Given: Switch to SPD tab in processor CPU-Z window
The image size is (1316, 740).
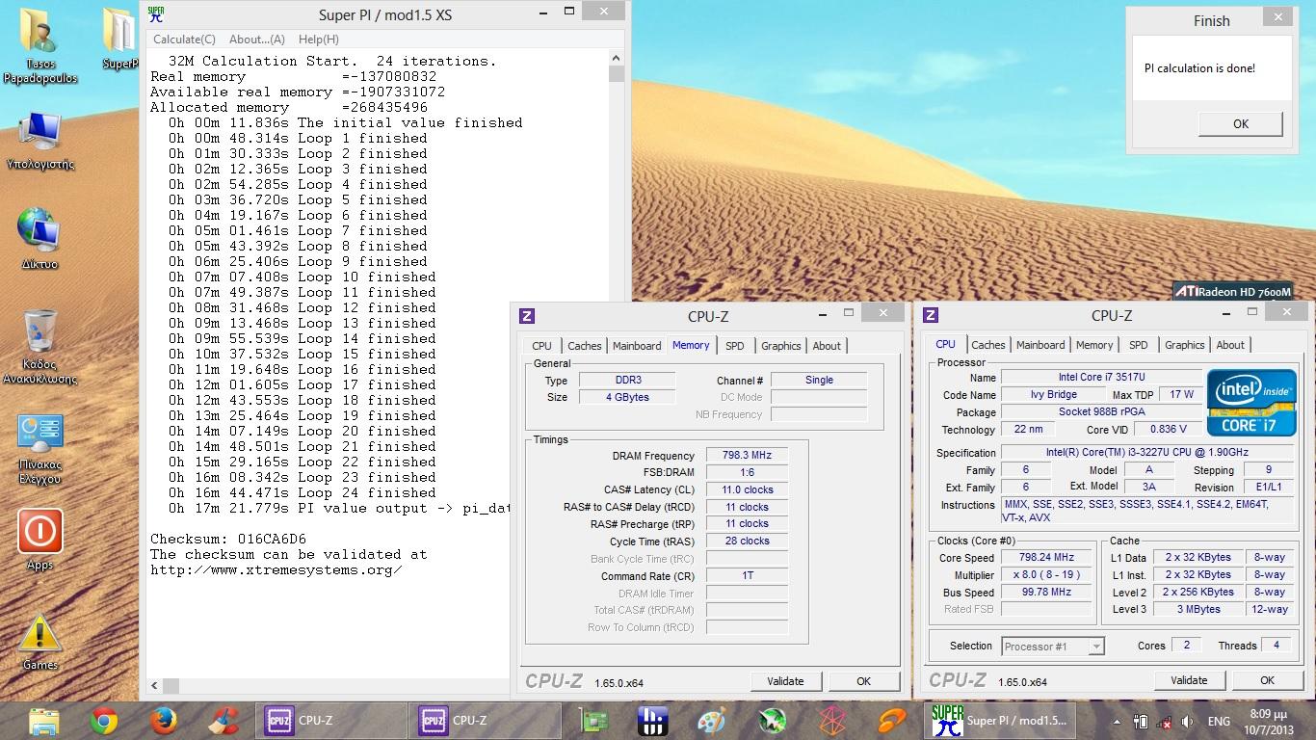Looking at the screenshot, I should click(x=1139, y=345).
